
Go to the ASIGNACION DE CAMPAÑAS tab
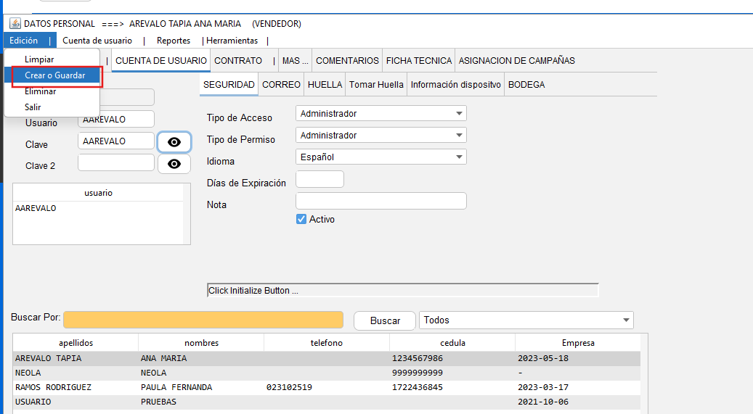tap(516, 61)
